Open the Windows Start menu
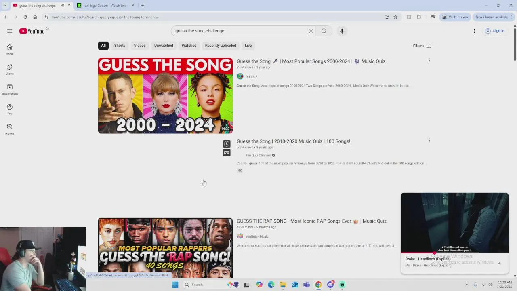This screenshot has height=291, width=517. coord(175,285)
